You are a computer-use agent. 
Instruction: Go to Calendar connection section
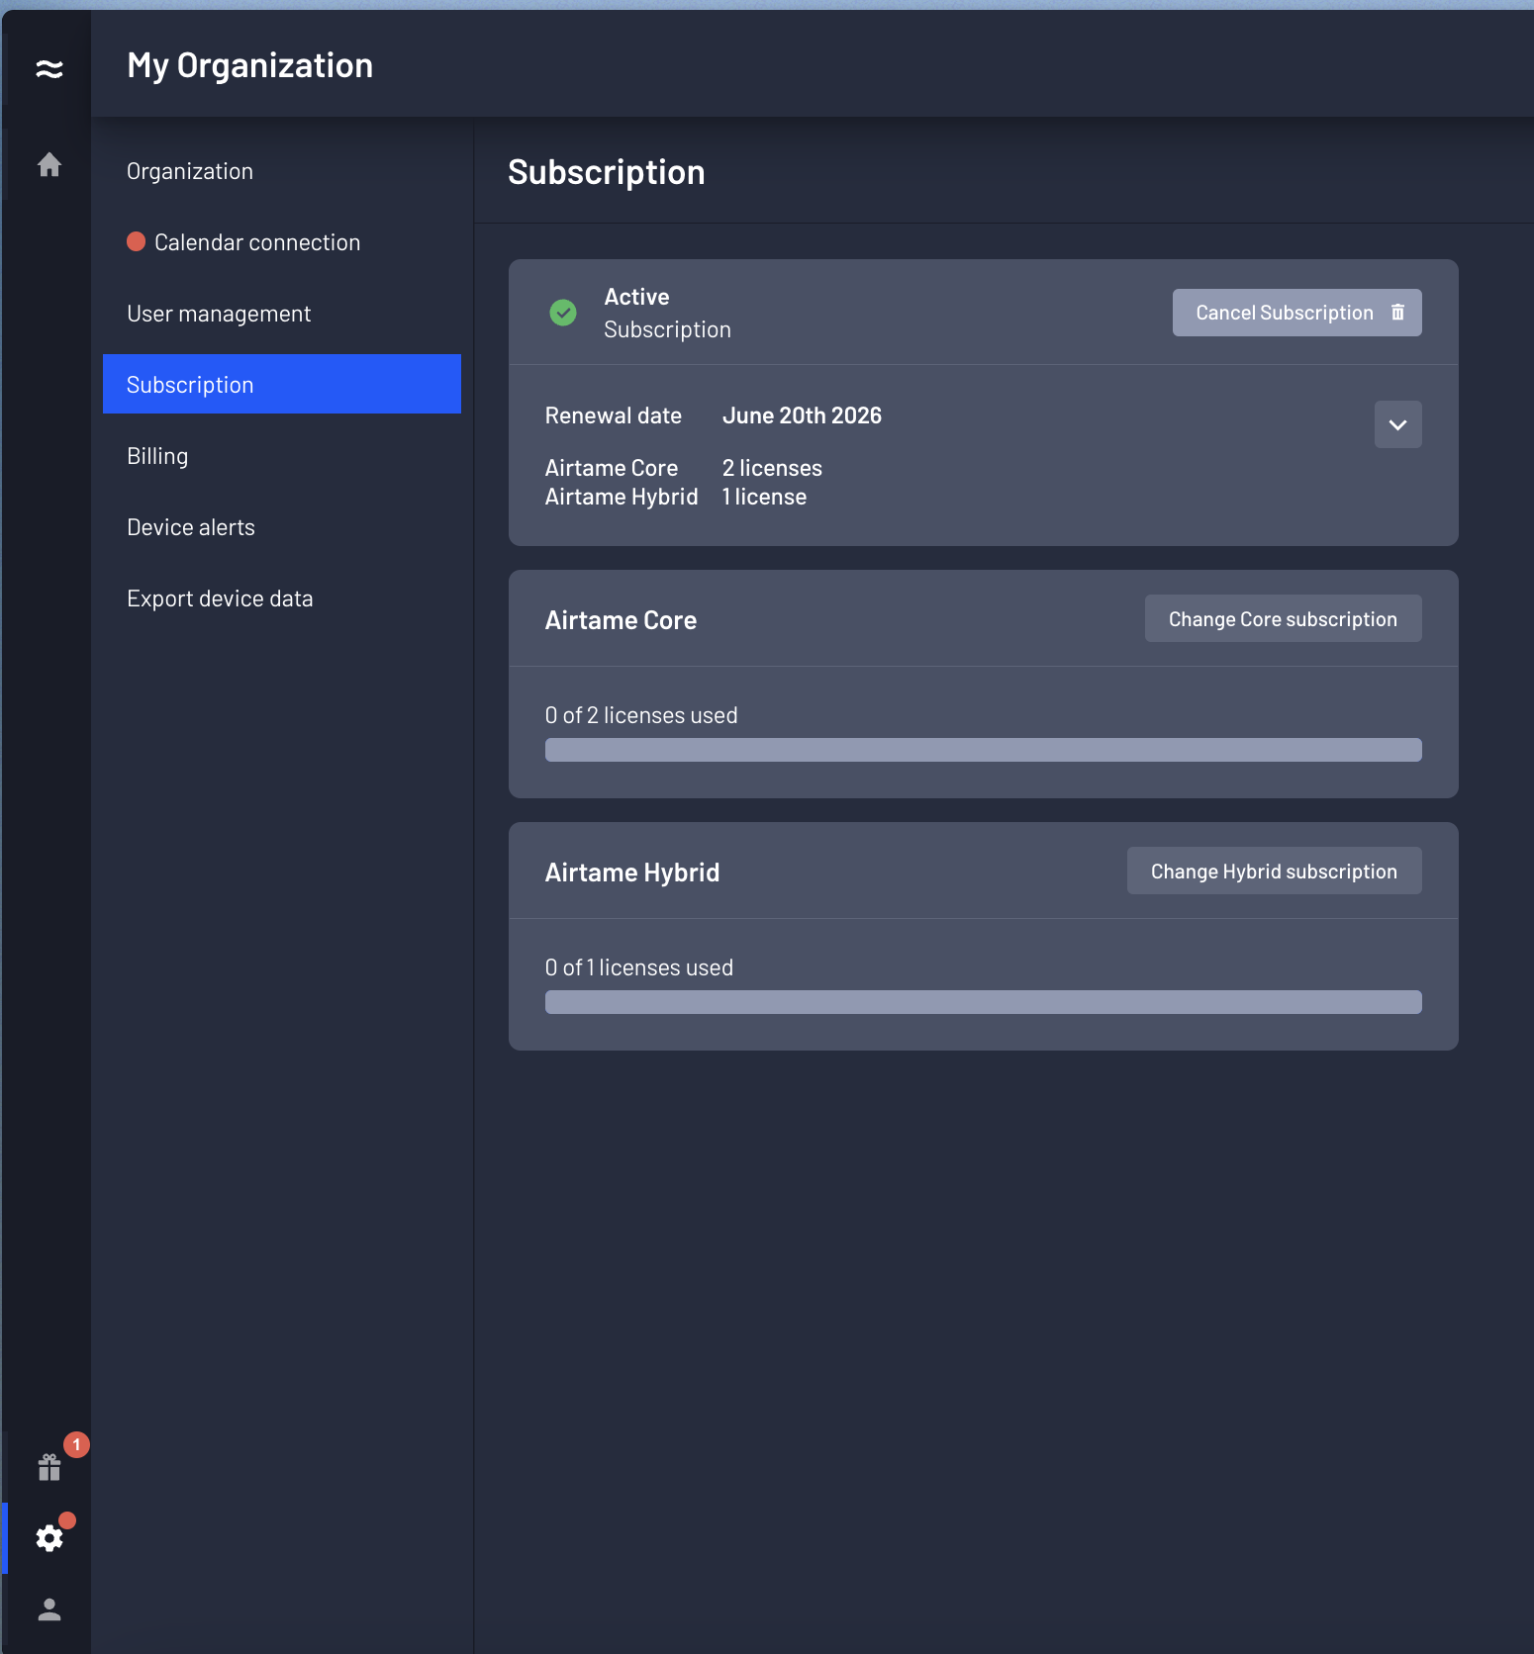pyautogui.click(x=282, y=242)
